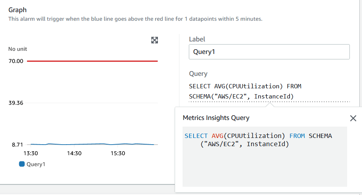Click the Query1 Label input field
The width and height of the screenshot is (362, 195).
tap(269, 52)
